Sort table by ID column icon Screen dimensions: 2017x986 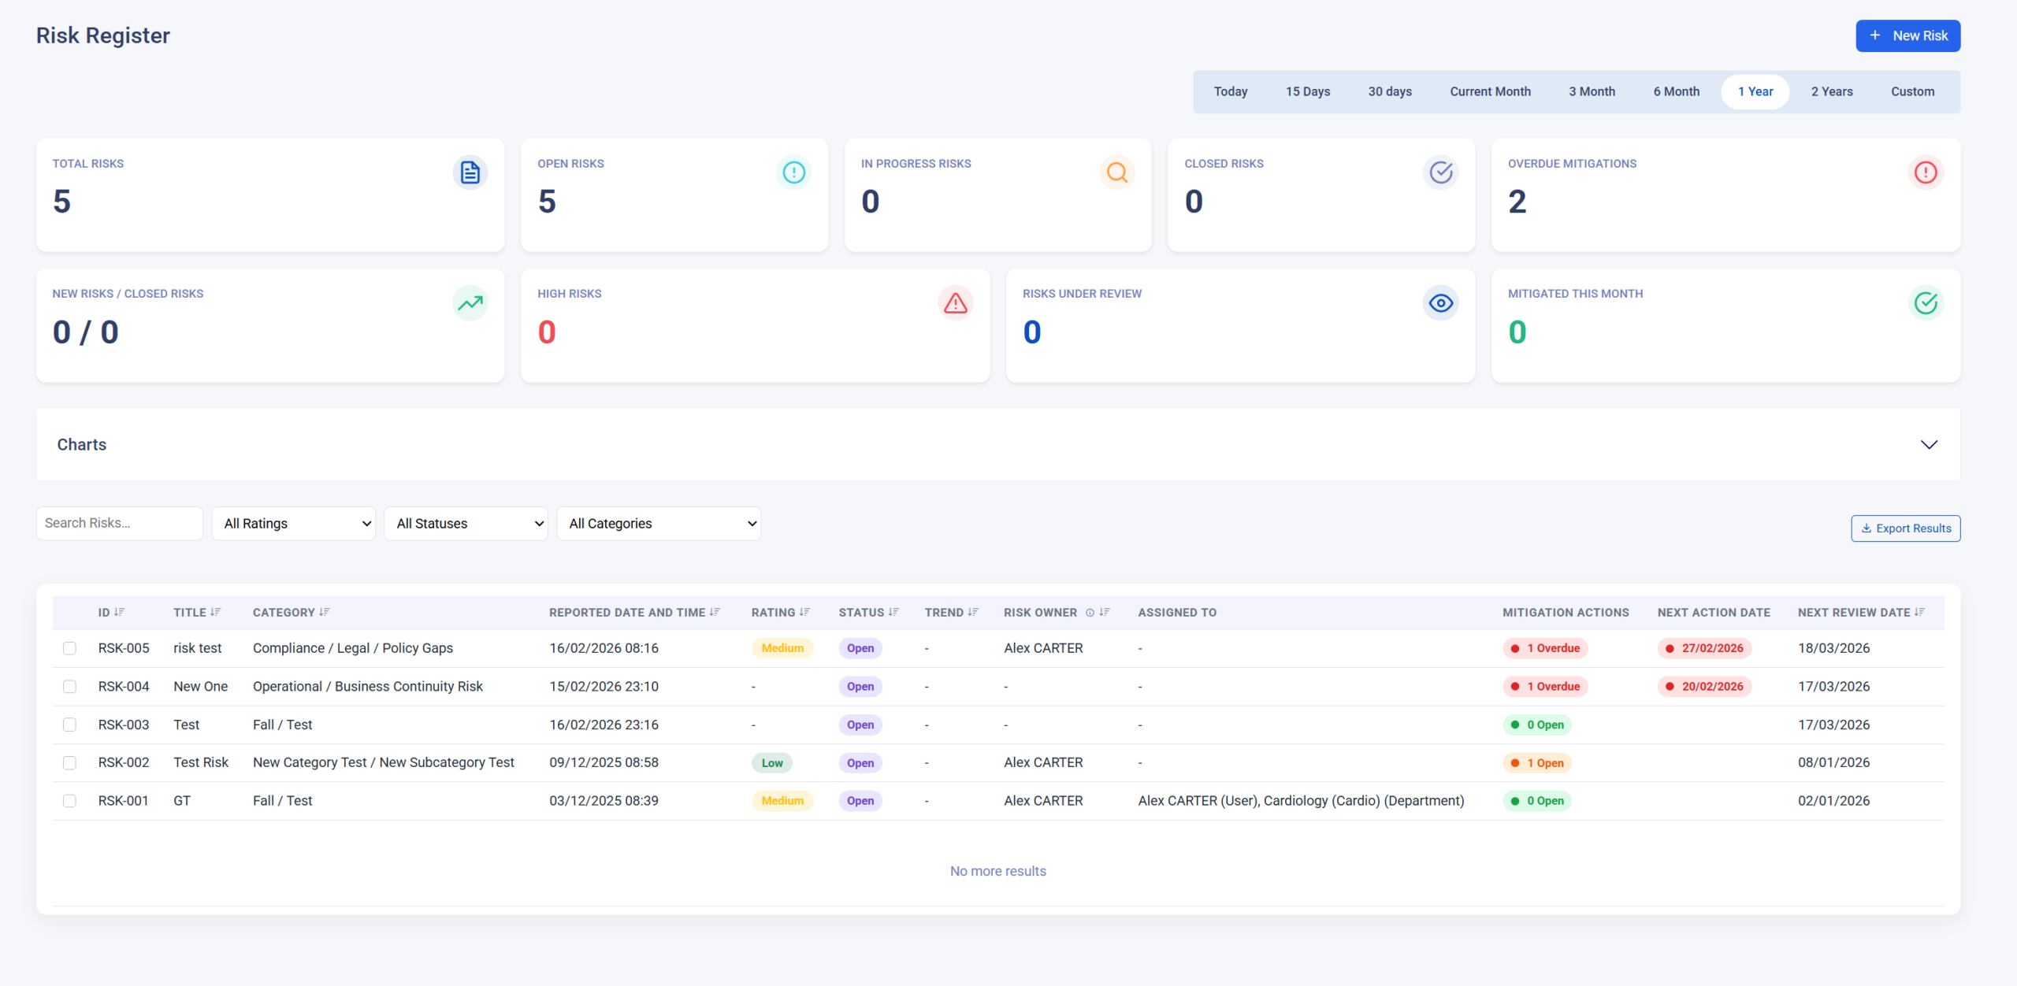pyautogui.click(x=120, y=612)
